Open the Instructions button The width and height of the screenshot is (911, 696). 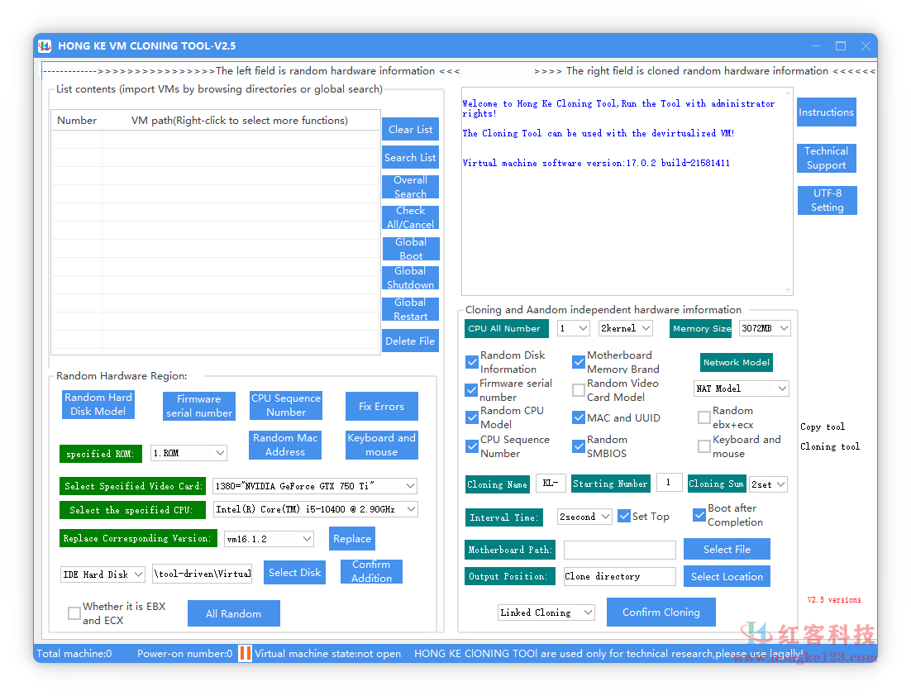click(x=826, y=112)
